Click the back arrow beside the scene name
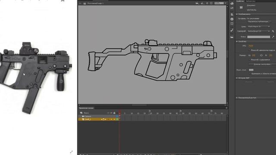Screen dimensions: 276x155 click(x=80, y=3)
